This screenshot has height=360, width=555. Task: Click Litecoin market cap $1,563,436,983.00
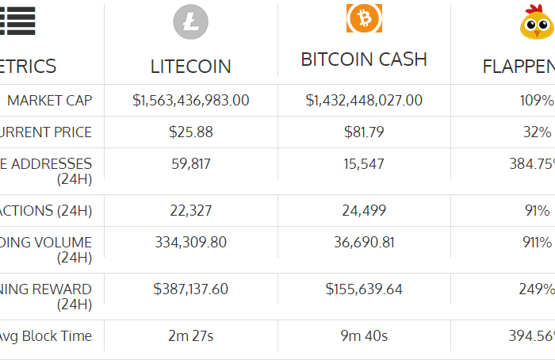191,101
